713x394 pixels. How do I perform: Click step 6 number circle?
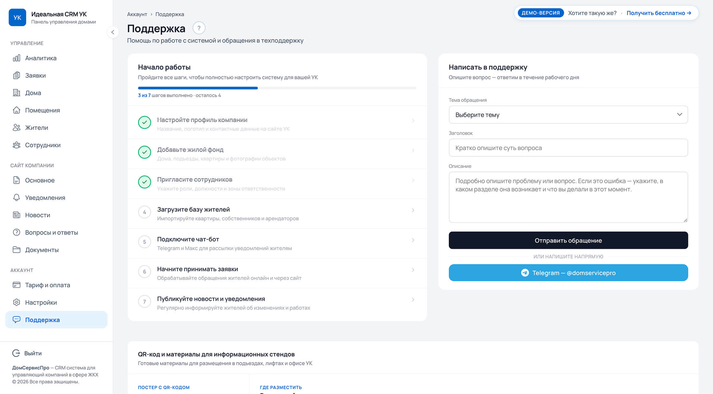tap(145, 272)
